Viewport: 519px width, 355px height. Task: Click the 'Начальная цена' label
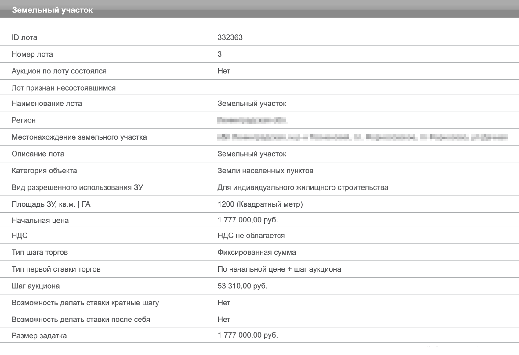pyautogui.click(x=40, y=220)
